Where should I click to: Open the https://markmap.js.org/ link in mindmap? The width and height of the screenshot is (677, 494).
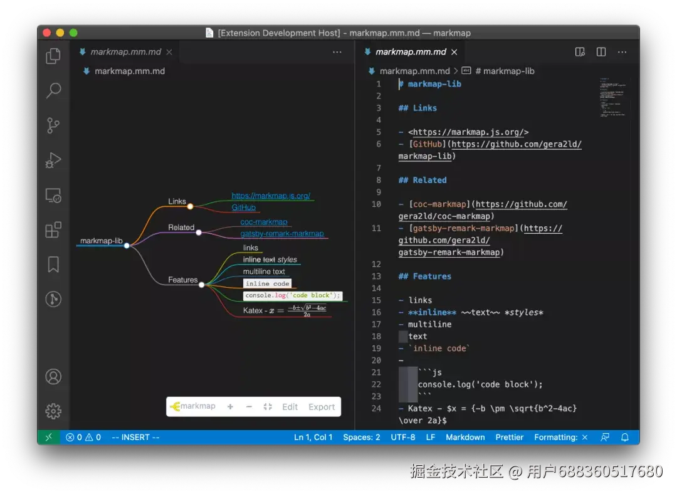(271, 196)
